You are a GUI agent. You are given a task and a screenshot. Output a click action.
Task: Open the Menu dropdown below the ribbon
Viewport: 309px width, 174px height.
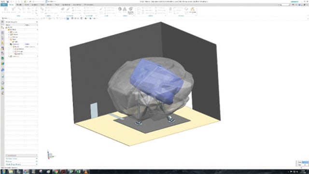pos(5,18)
